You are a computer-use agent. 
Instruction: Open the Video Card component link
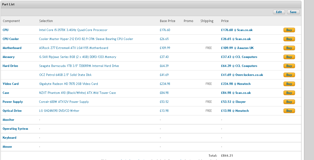[11, 84]
